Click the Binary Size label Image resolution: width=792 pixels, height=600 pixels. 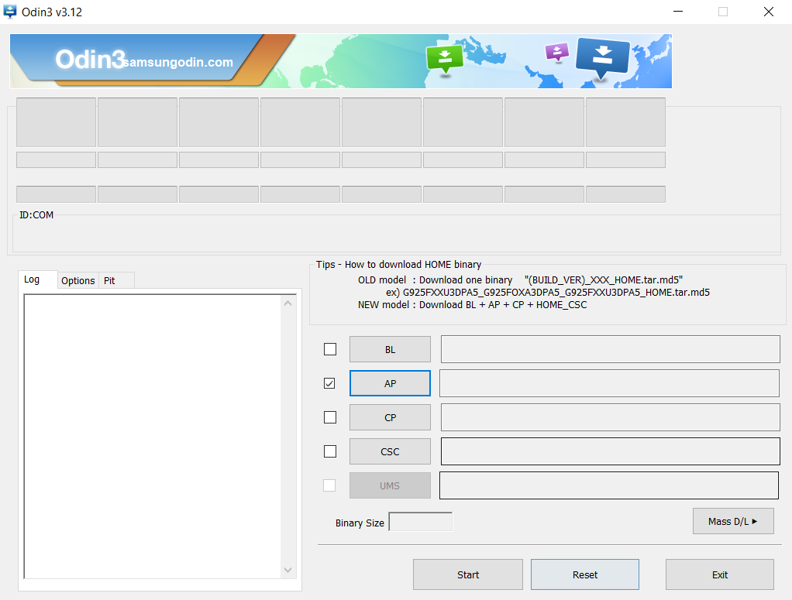coord(360,523)
